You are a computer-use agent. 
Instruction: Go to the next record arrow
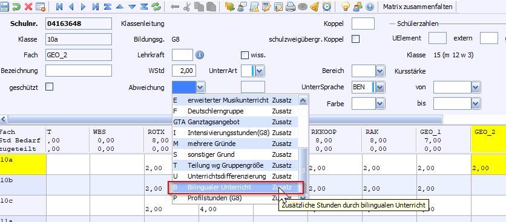[x=84, y=7]
